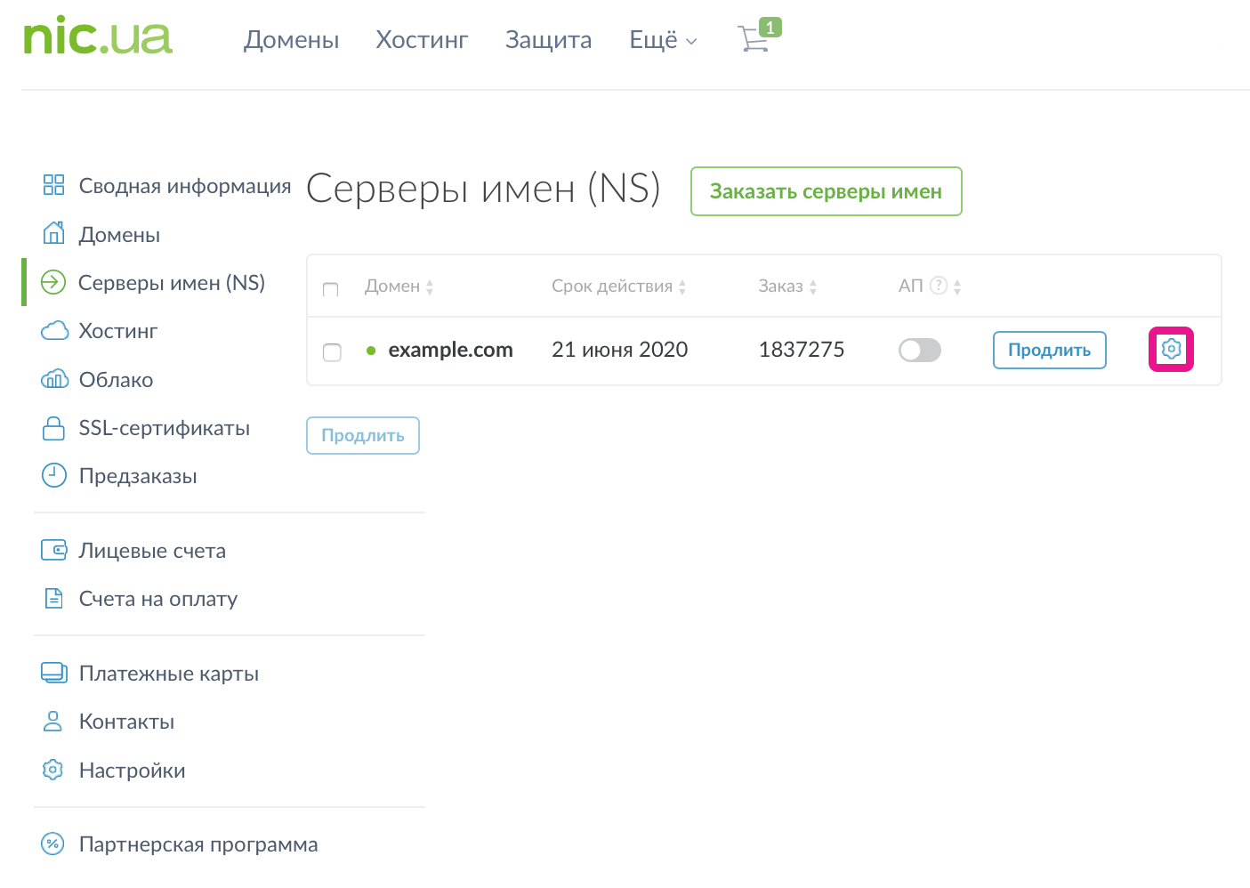Open Облако cloud section in sidebar
This screenshot has width=1250, height=888.
click(x=116, y=380)
